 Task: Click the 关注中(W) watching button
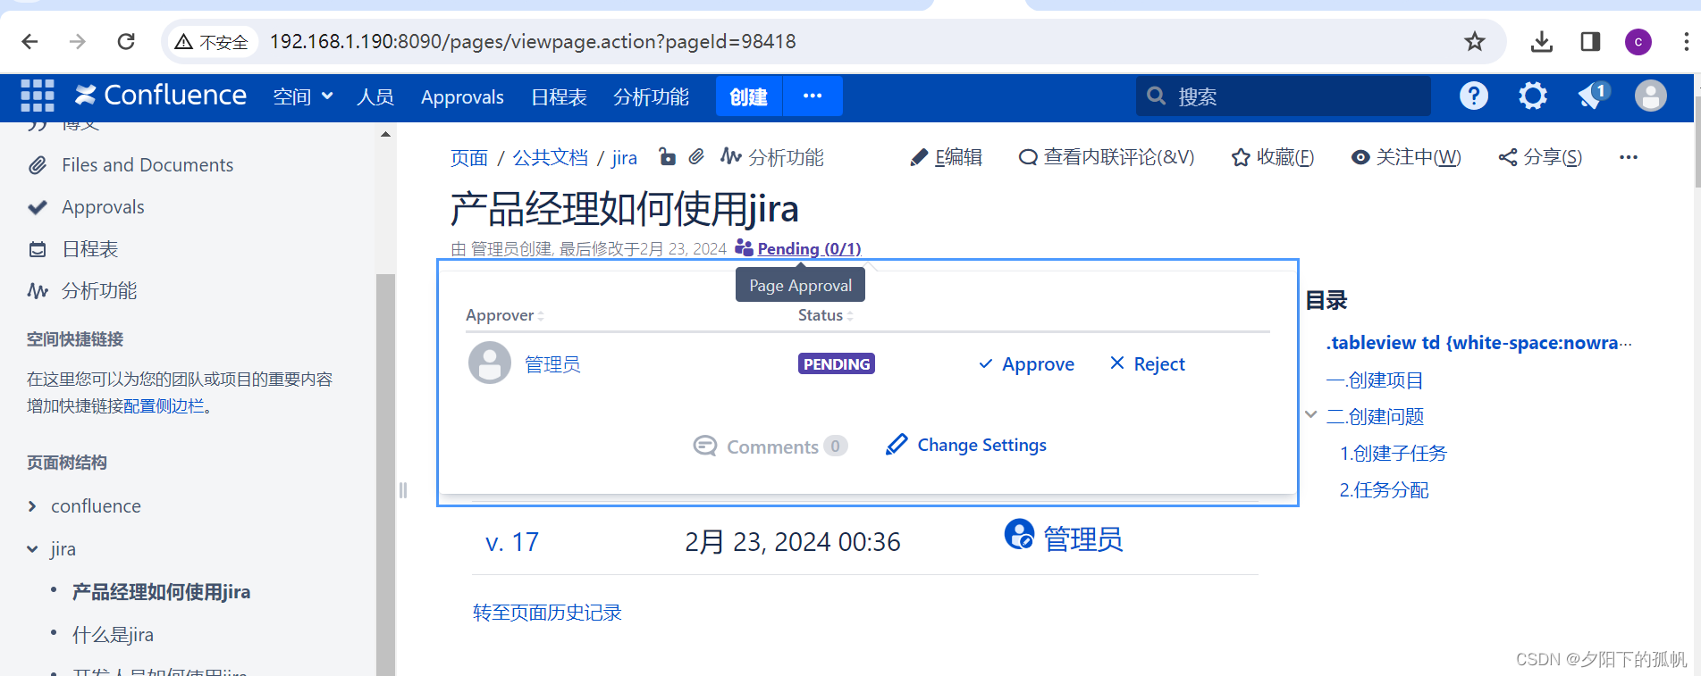(1406, 157)
